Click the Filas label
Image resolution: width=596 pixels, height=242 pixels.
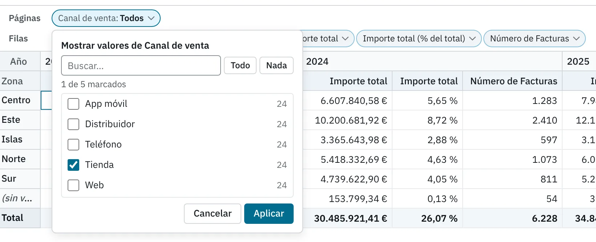tap(19, 39)
